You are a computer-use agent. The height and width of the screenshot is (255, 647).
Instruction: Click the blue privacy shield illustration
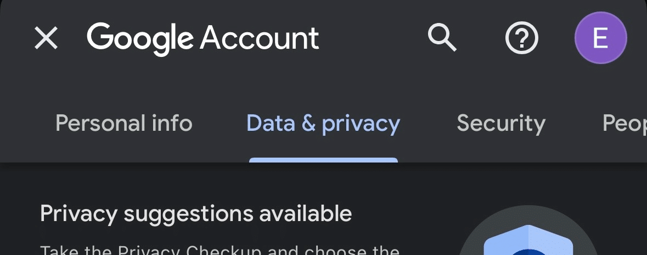(528, 240)
